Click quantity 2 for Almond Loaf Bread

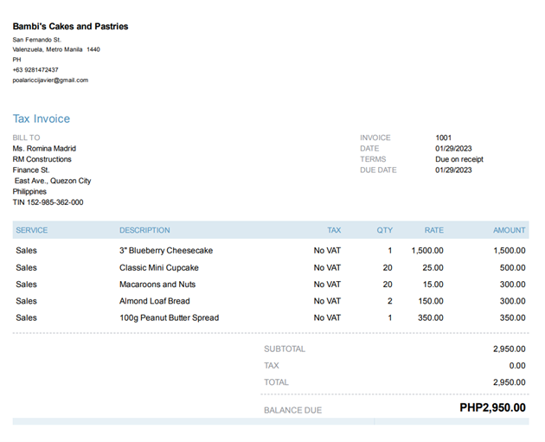(390, 301)
